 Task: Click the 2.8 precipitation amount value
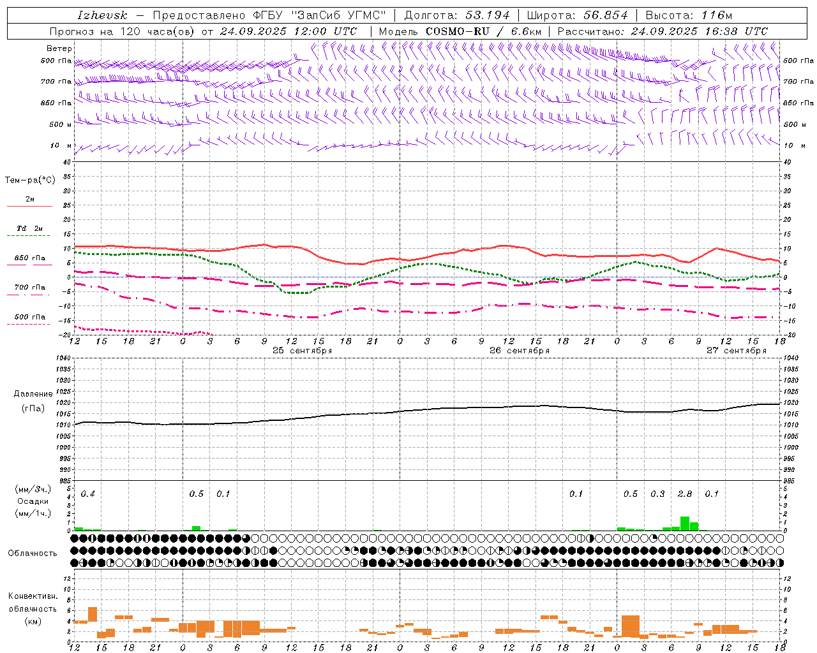click(685, 494)
